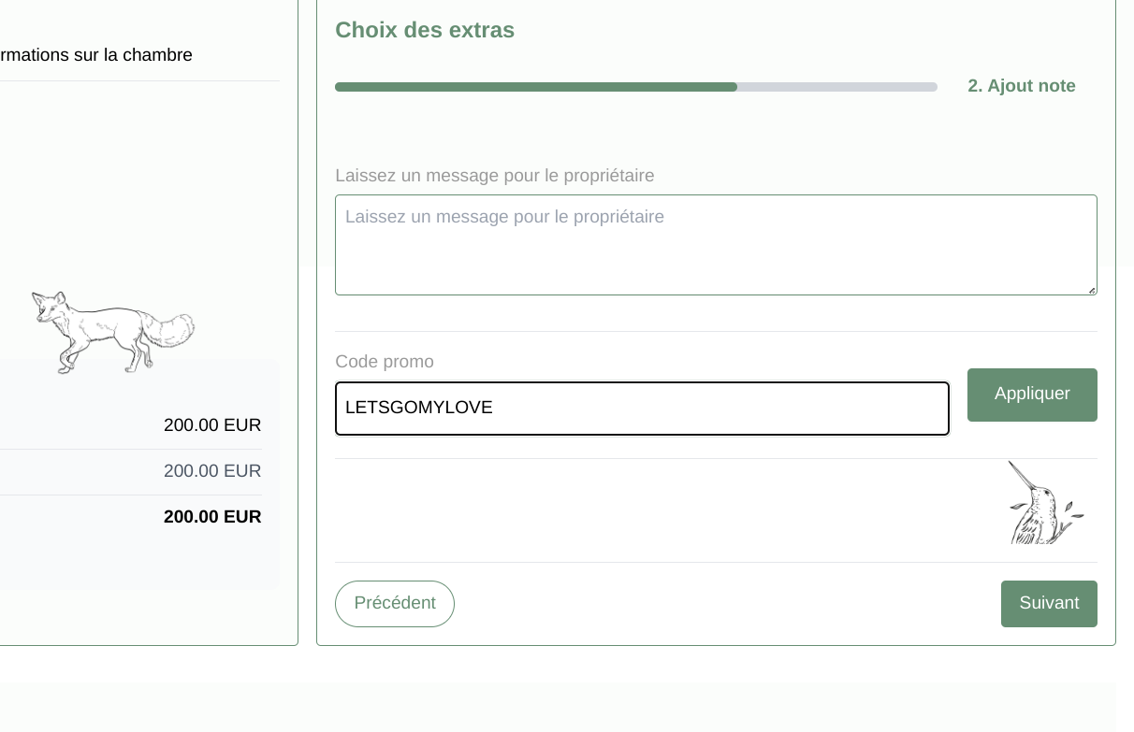1134x732 pixels.
Task: Go to next step with Suivant
Action: point(1049,604)
